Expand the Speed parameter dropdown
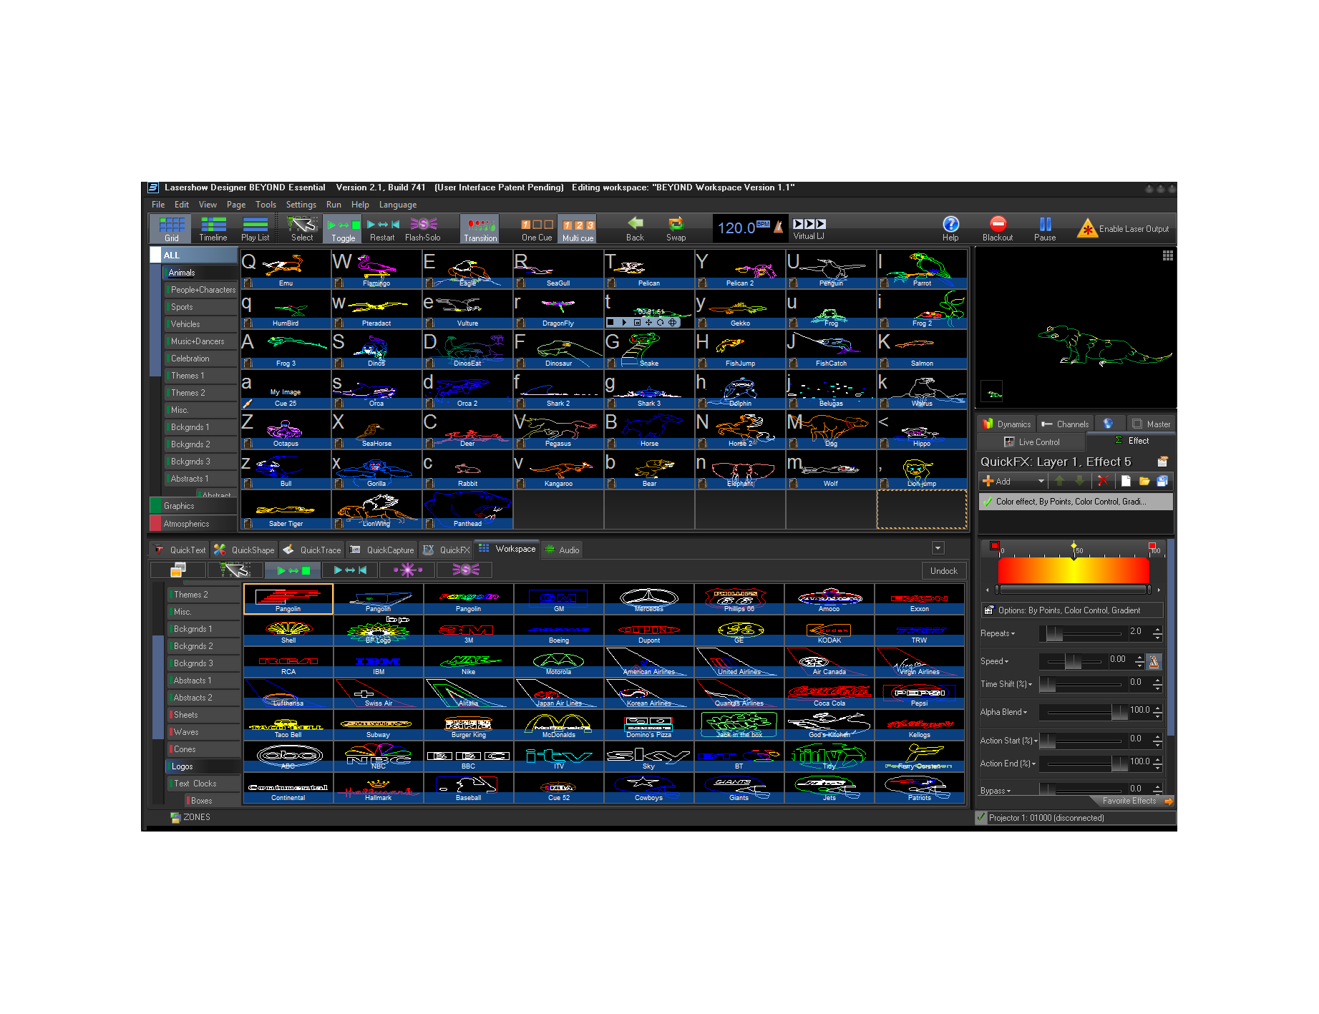Viewport: 1319px width, 1014px height. pyautogui.click(x=995, y=661)
